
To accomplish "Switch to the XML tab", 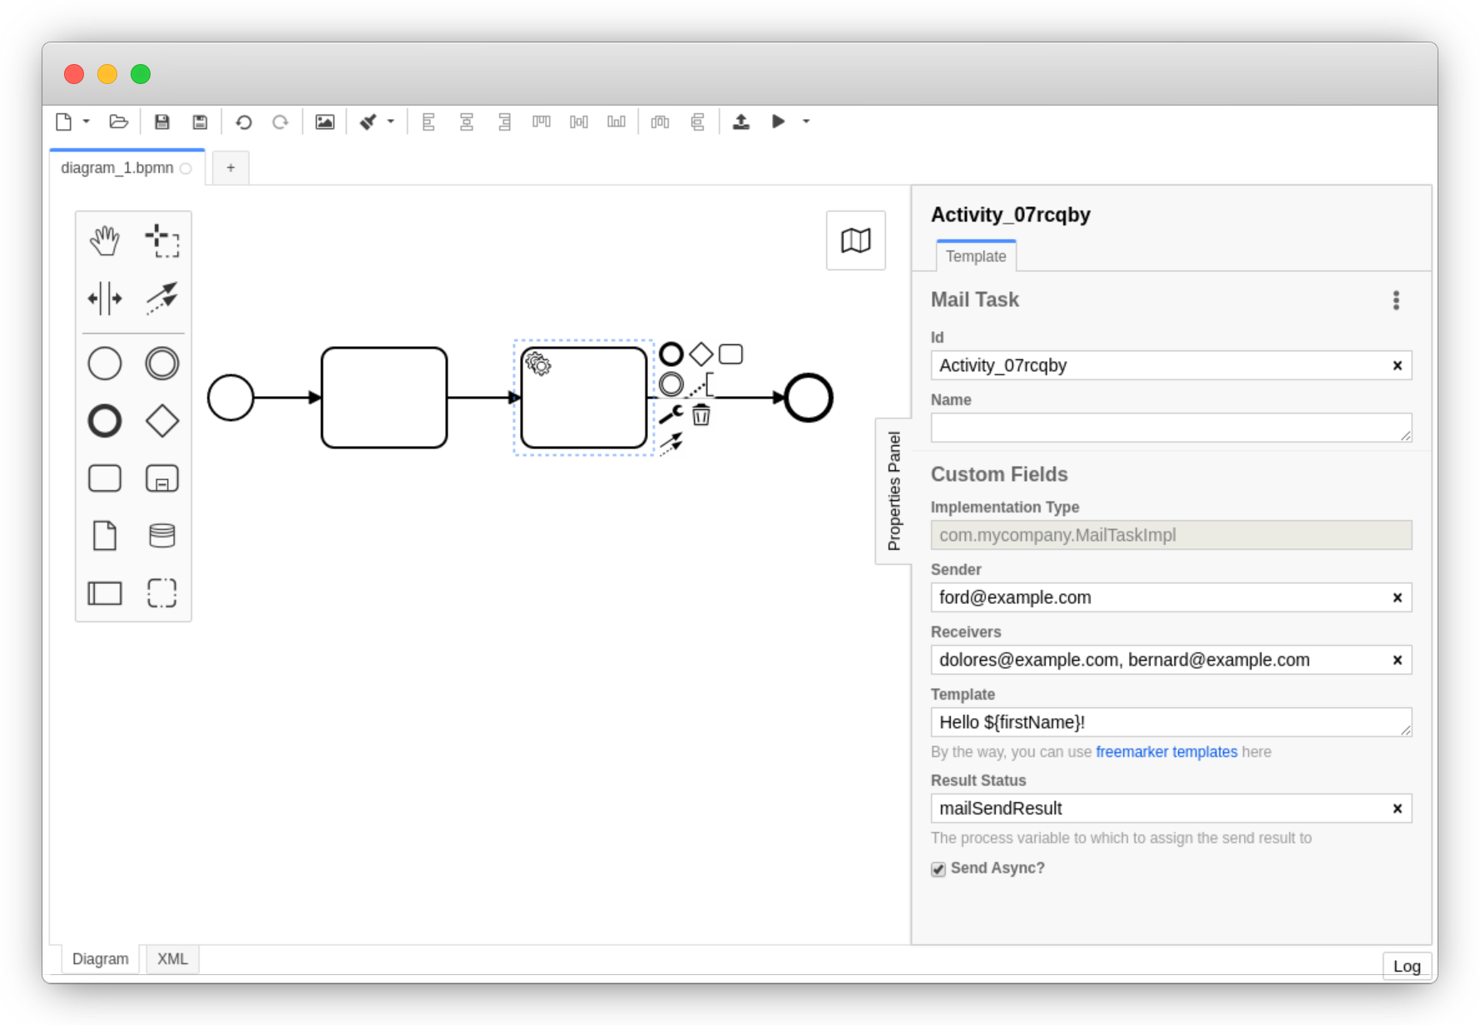I will [x=172, y=958].
